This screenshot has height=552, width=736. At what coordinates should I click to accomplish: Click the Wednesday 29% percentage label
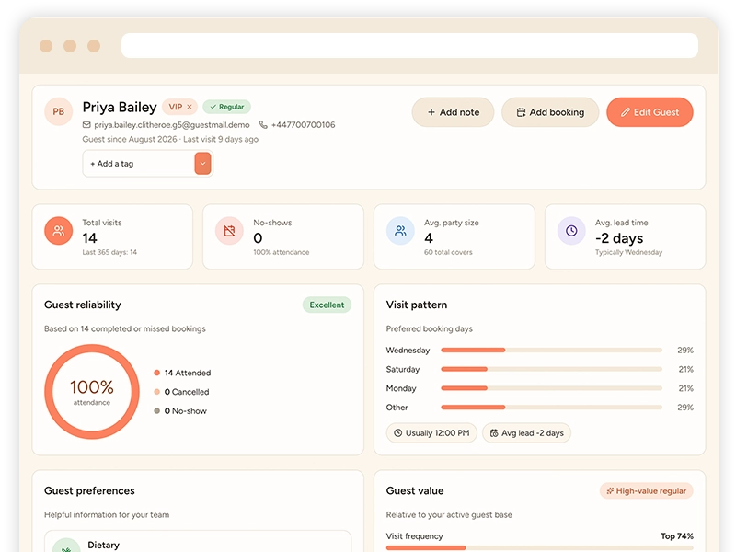(685, 351)
